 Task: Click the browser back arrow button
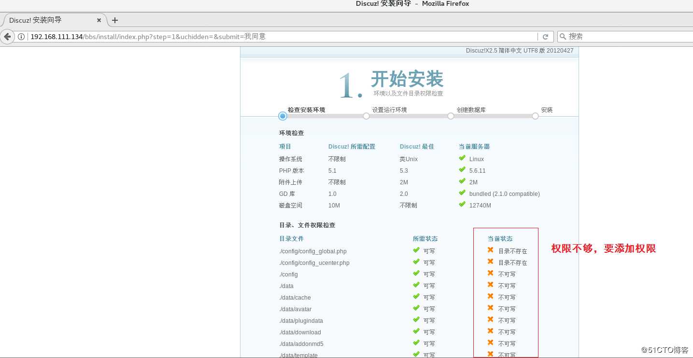pos(7,37)
